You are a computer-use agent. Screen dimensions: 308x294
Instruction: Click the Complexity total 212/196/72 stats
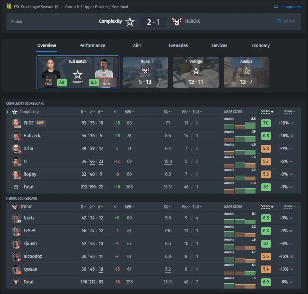click(92, 187)
